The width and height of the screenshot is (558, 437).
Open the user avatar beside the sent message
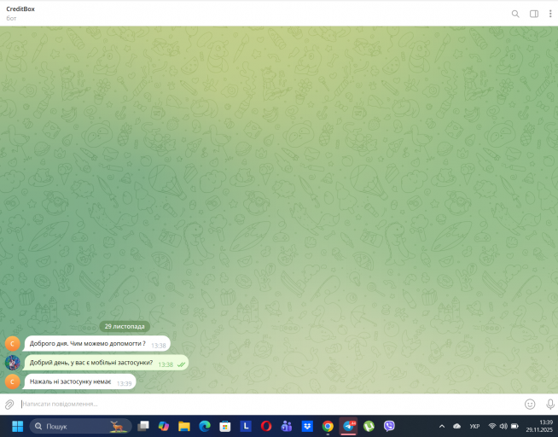[13, 363]
